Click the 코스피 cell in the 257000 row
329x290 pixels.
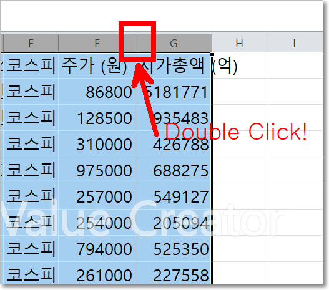point(31,196)
